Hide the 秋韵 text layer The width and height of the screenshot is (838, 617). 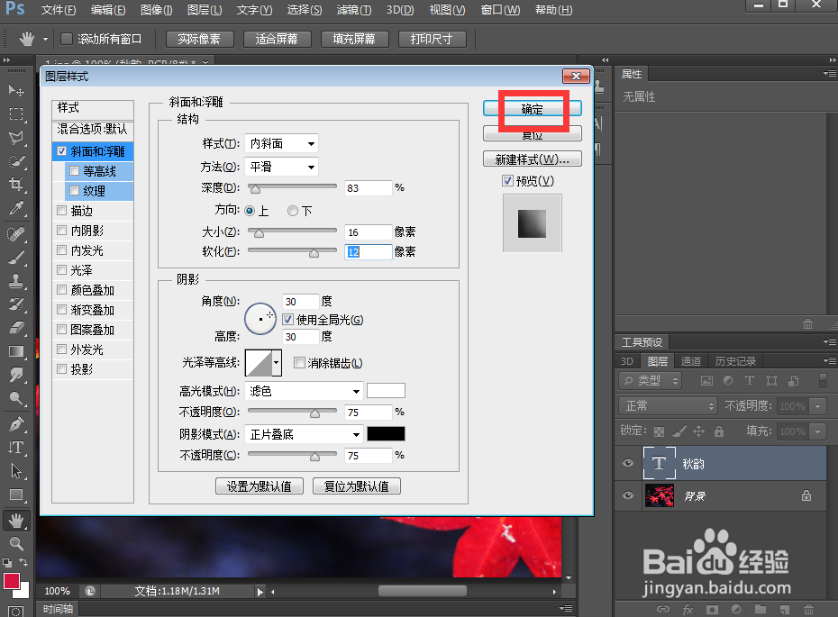628,463
